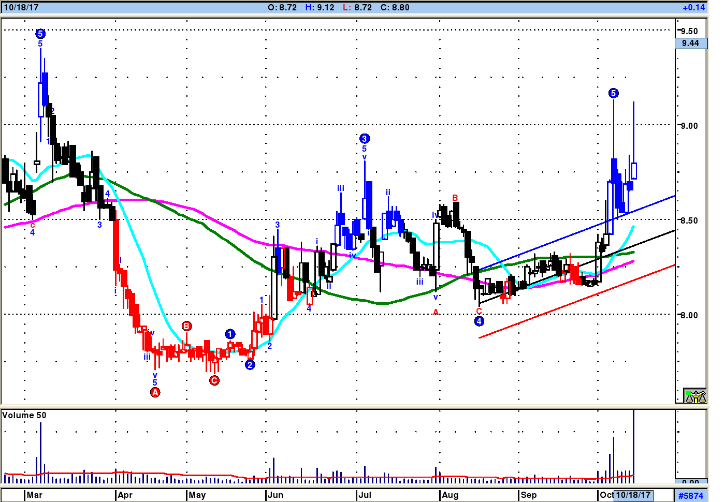Click the 10/18/17 date cursor on time axis
725x502 pixels.
[633, 495]
